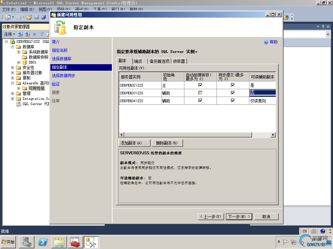Click 添加副本(A)... button
The width and height of the screenshot is (333, 249).
(x=134, y=143)
